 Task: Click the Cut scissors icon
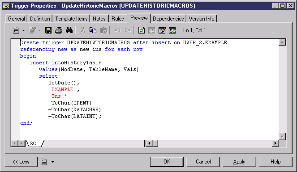point(82,30)
